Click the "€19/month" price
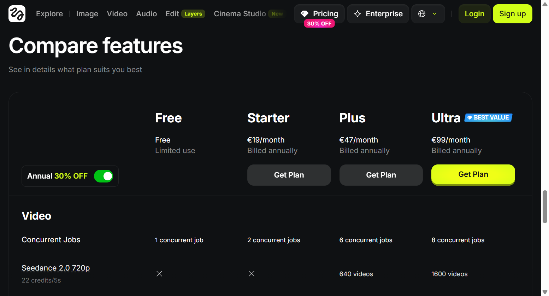Screen dimensions: 549x296 (x=266, y=140)
